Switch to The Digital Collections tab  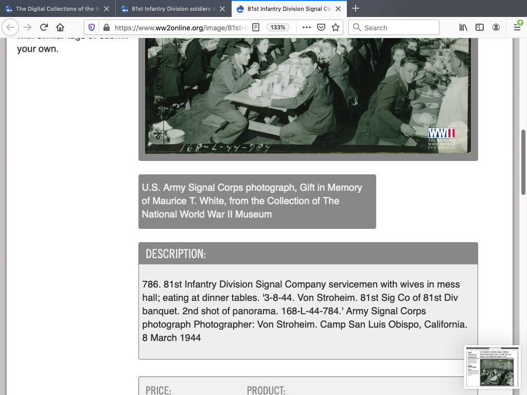coord(54,9)
